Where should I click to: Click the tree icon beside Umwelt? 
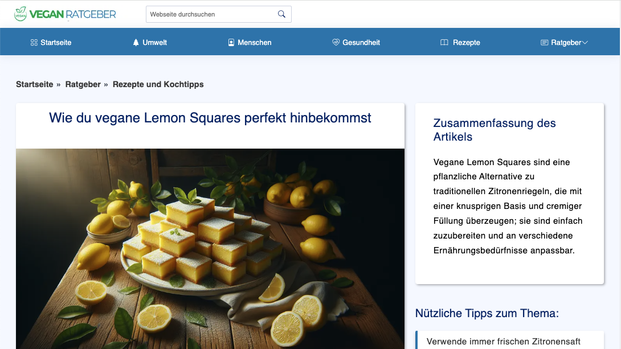coord(136,43)
